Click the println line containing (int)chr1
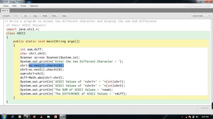The height and width of the screenshot is (119, 213). click(73, 82)
